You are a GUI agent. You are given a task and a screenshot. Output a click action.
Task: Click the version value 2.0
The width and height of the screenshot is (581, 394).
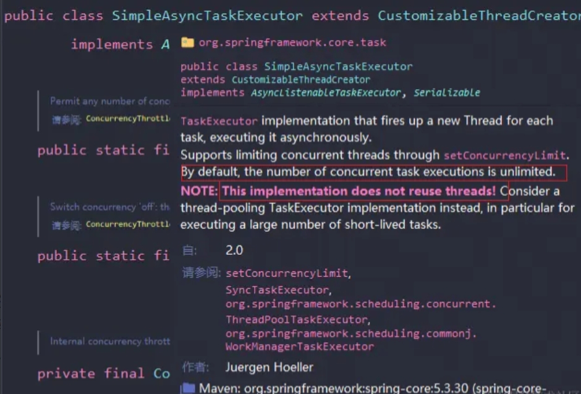point(234,251)
